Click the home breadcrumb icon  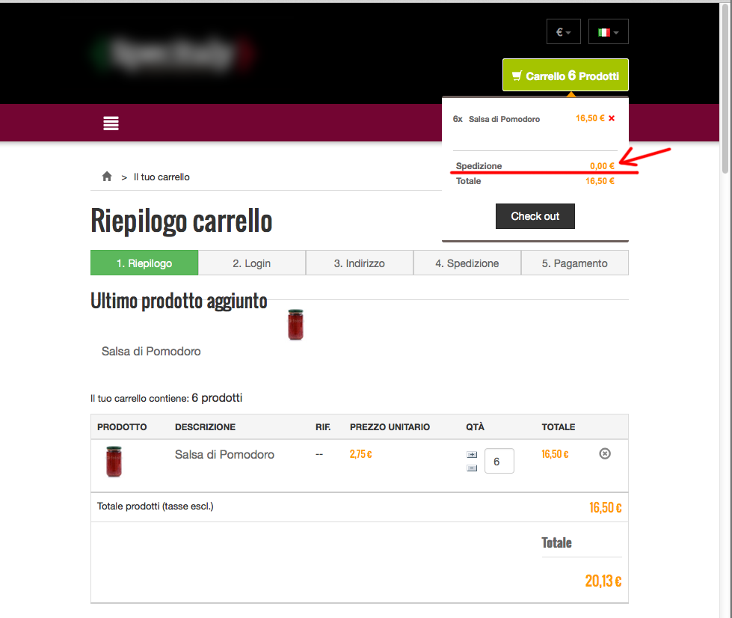click(107, 176)
